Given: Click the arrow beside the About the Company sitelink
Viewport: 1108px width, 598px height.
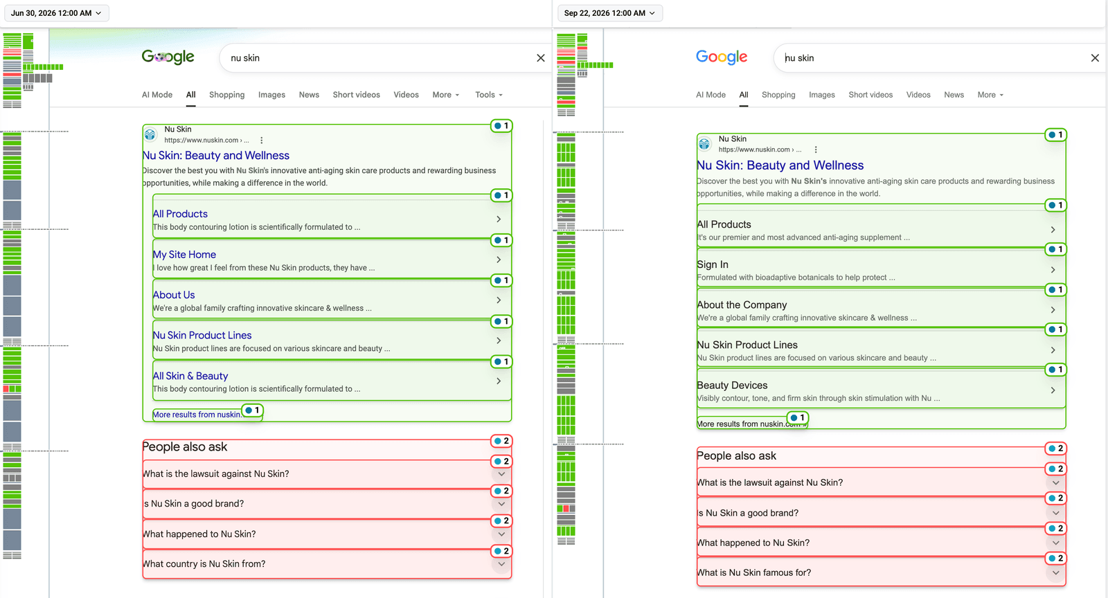Looking at the screenshot, I should [x=1053, y=310].
